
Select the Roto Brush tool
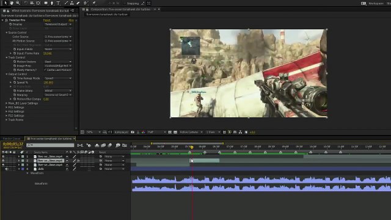point(86,3)
